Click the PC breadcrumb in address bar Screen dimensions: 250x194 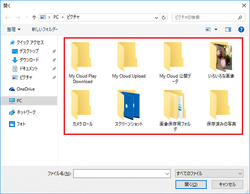pos(56,17)
